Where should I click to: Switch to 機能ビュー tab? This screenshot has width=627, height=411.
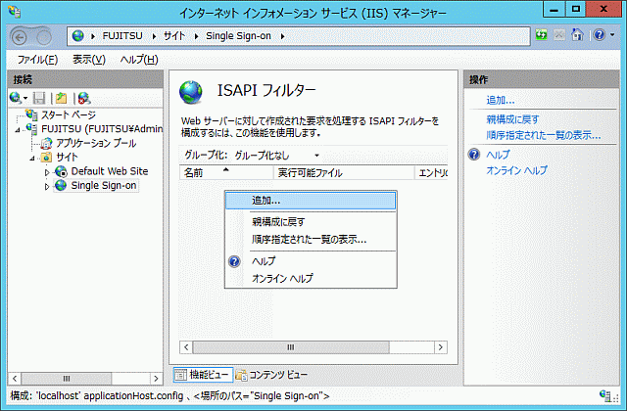203,375
